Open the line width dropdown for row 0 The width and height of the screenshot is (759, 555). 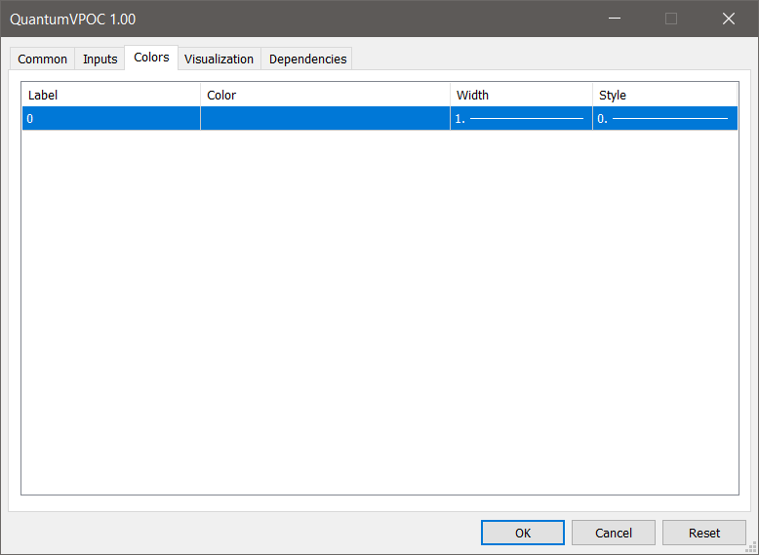click(x=521, y=119)
